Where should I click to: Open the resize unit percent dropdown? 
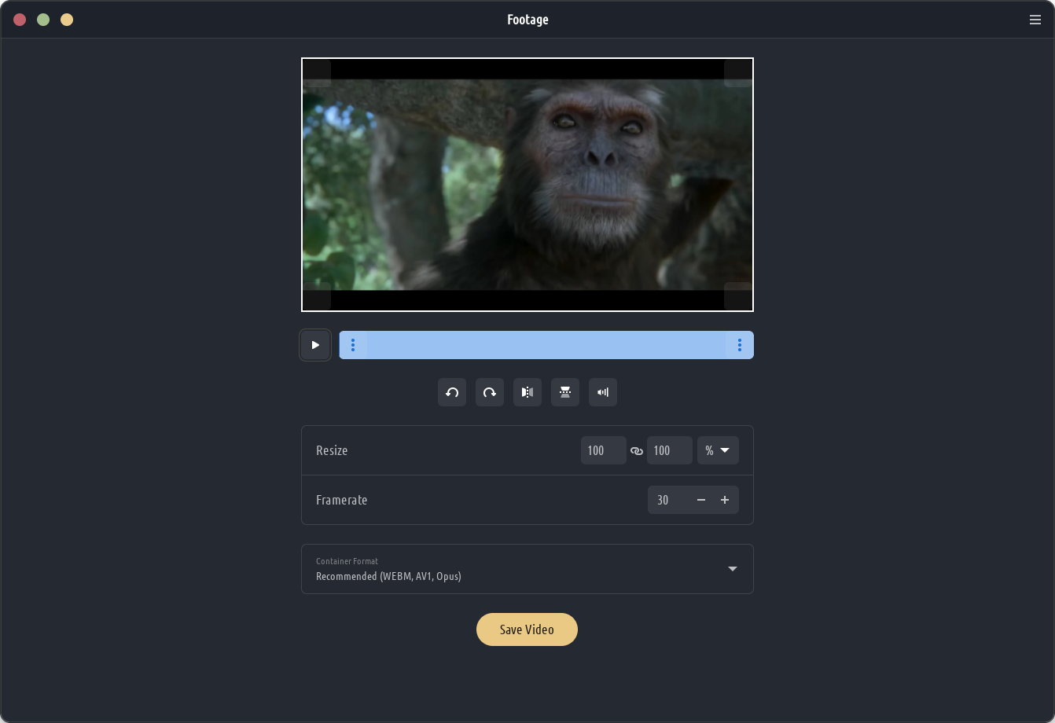coord(718,450)
